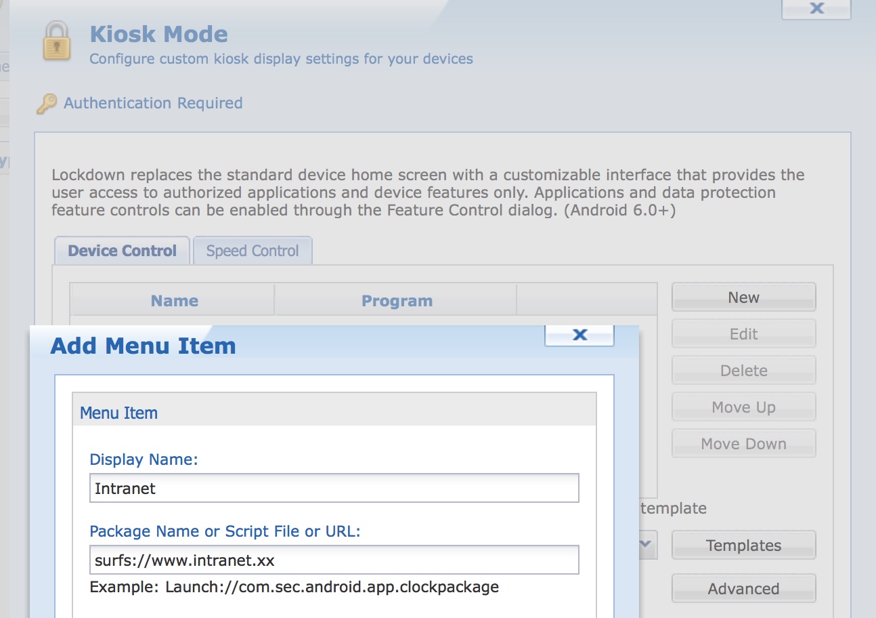Screen dimensions: 876x618
Task: Open the Advanced settings button
Action: point(743,589)
